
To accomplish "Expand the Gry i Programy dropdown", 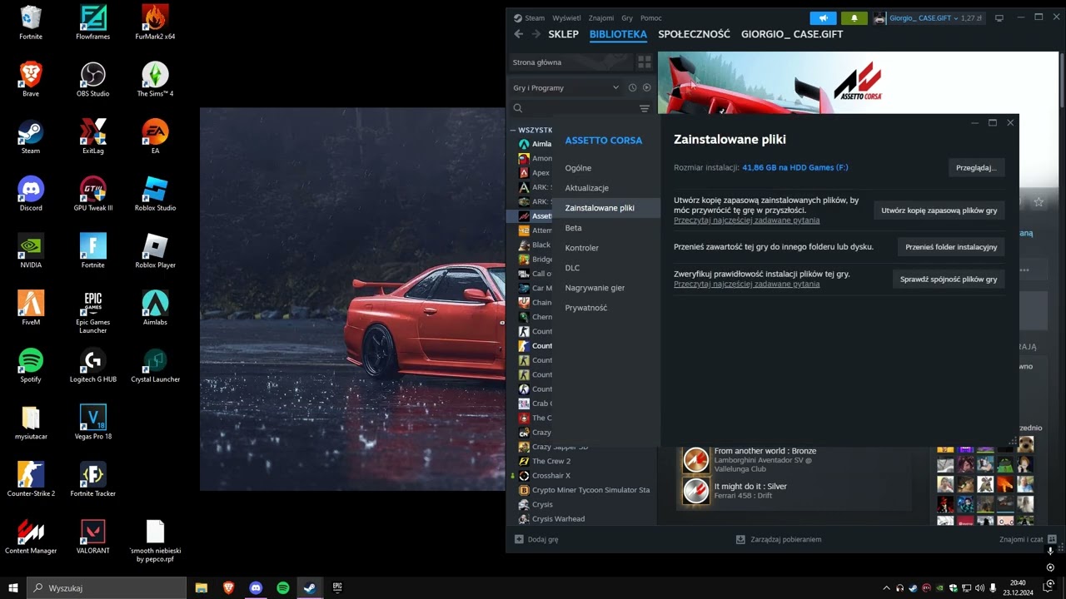I will [568, 87].
